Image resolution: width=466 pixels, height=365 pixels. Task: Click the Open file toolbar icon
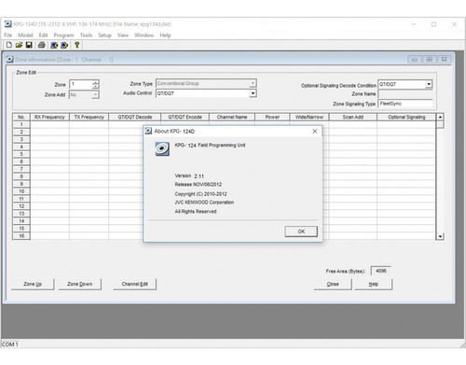[19, 45]
